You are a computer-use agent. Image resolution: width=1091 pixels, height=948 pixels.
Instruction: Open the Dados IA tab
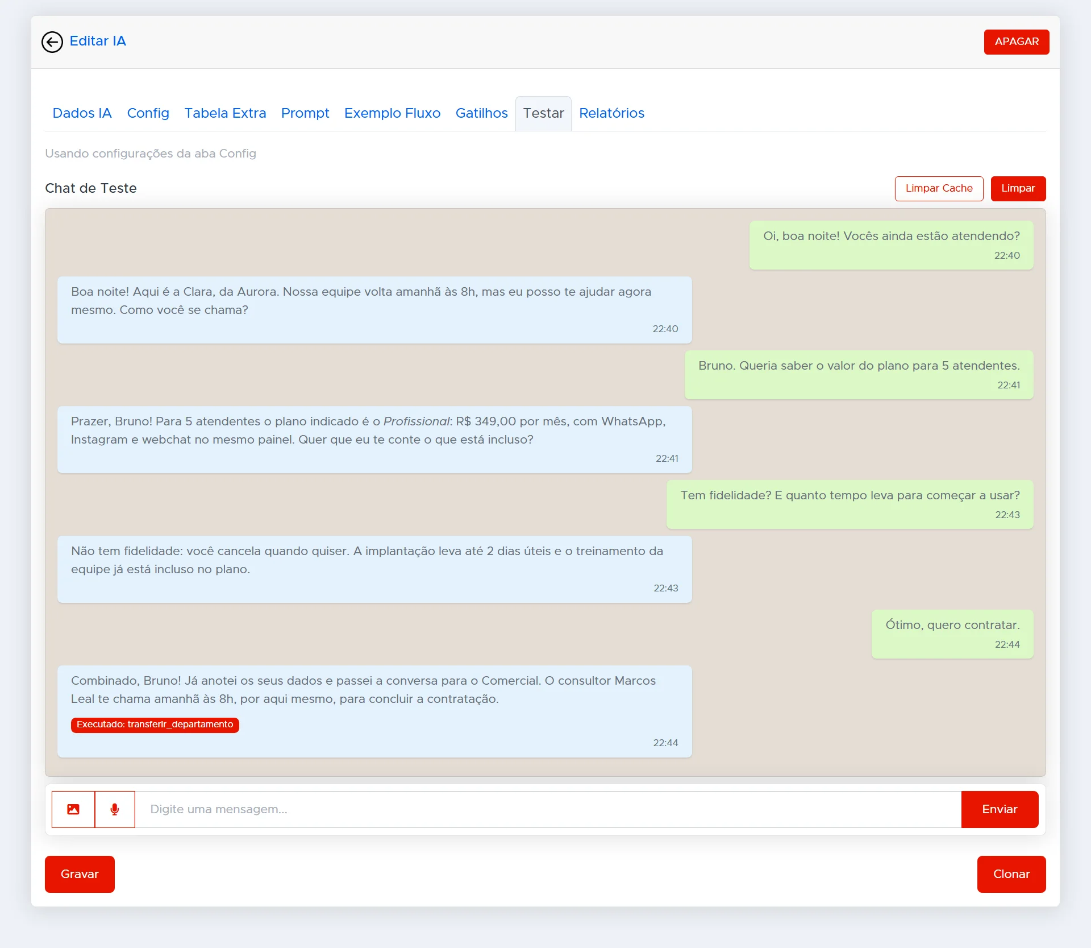(x=82, y=113)
